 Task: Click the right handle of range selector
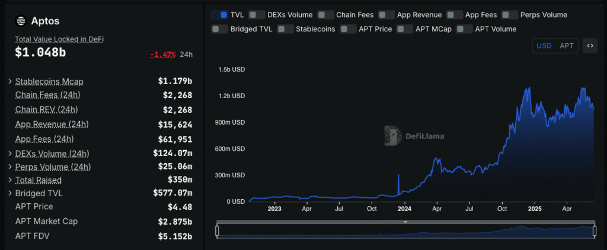595,232
